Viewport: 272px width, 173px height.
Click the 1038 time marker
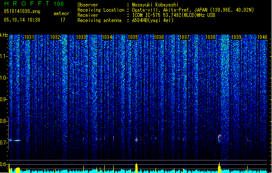coord(210,37)
